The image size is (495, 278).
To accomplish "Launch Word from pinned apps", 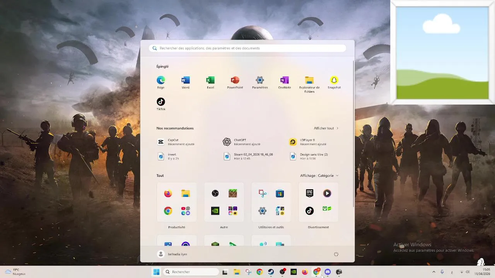I will (186, 82).
